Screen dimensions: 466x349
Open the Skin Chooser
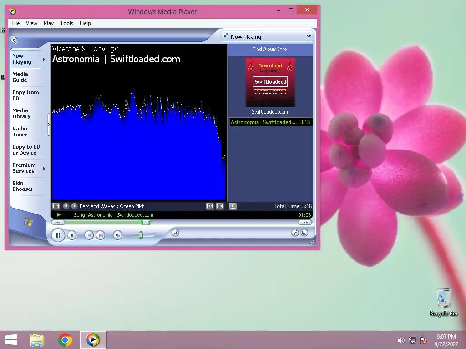point(23,186)
